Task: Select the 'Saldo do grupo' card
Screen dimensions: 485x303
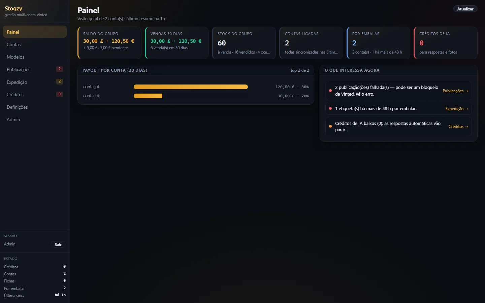Action: 109,43
